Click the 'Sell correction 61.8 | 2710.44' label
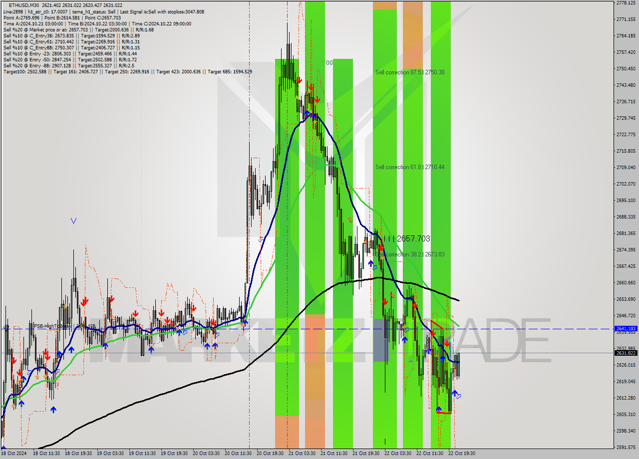This screenshot has width=639, height=459. (410, 167)
